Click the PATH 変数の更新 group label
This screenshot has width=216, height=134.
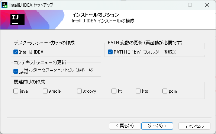[145, 42]
